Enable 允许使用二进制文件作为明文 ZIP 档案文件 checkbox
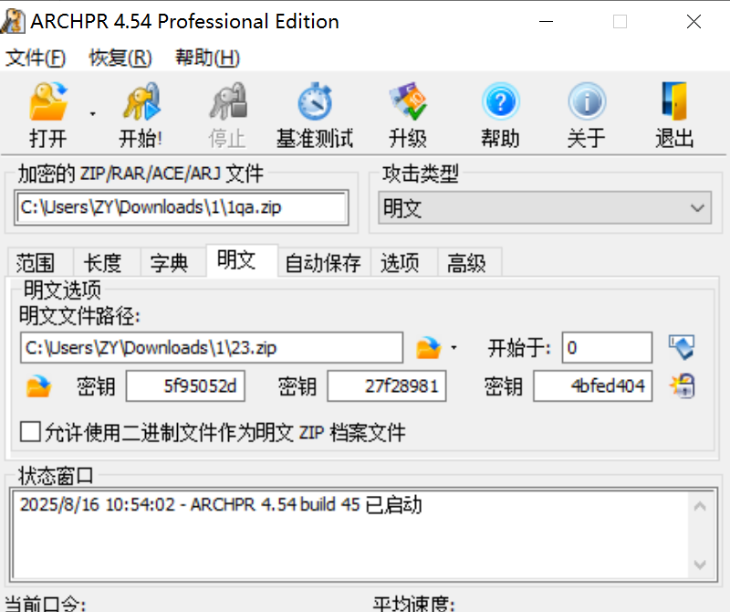 coord(30,432)
